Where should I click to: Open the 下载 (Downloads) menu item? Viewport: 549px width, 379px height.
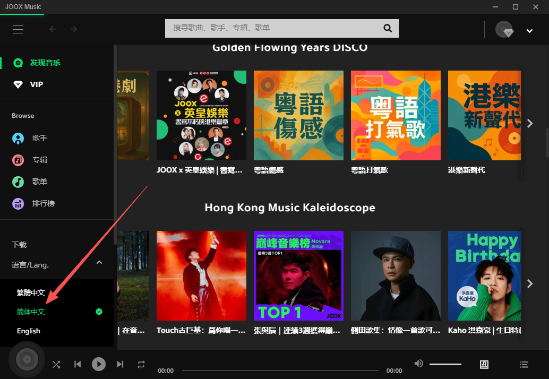click(20, 245)
